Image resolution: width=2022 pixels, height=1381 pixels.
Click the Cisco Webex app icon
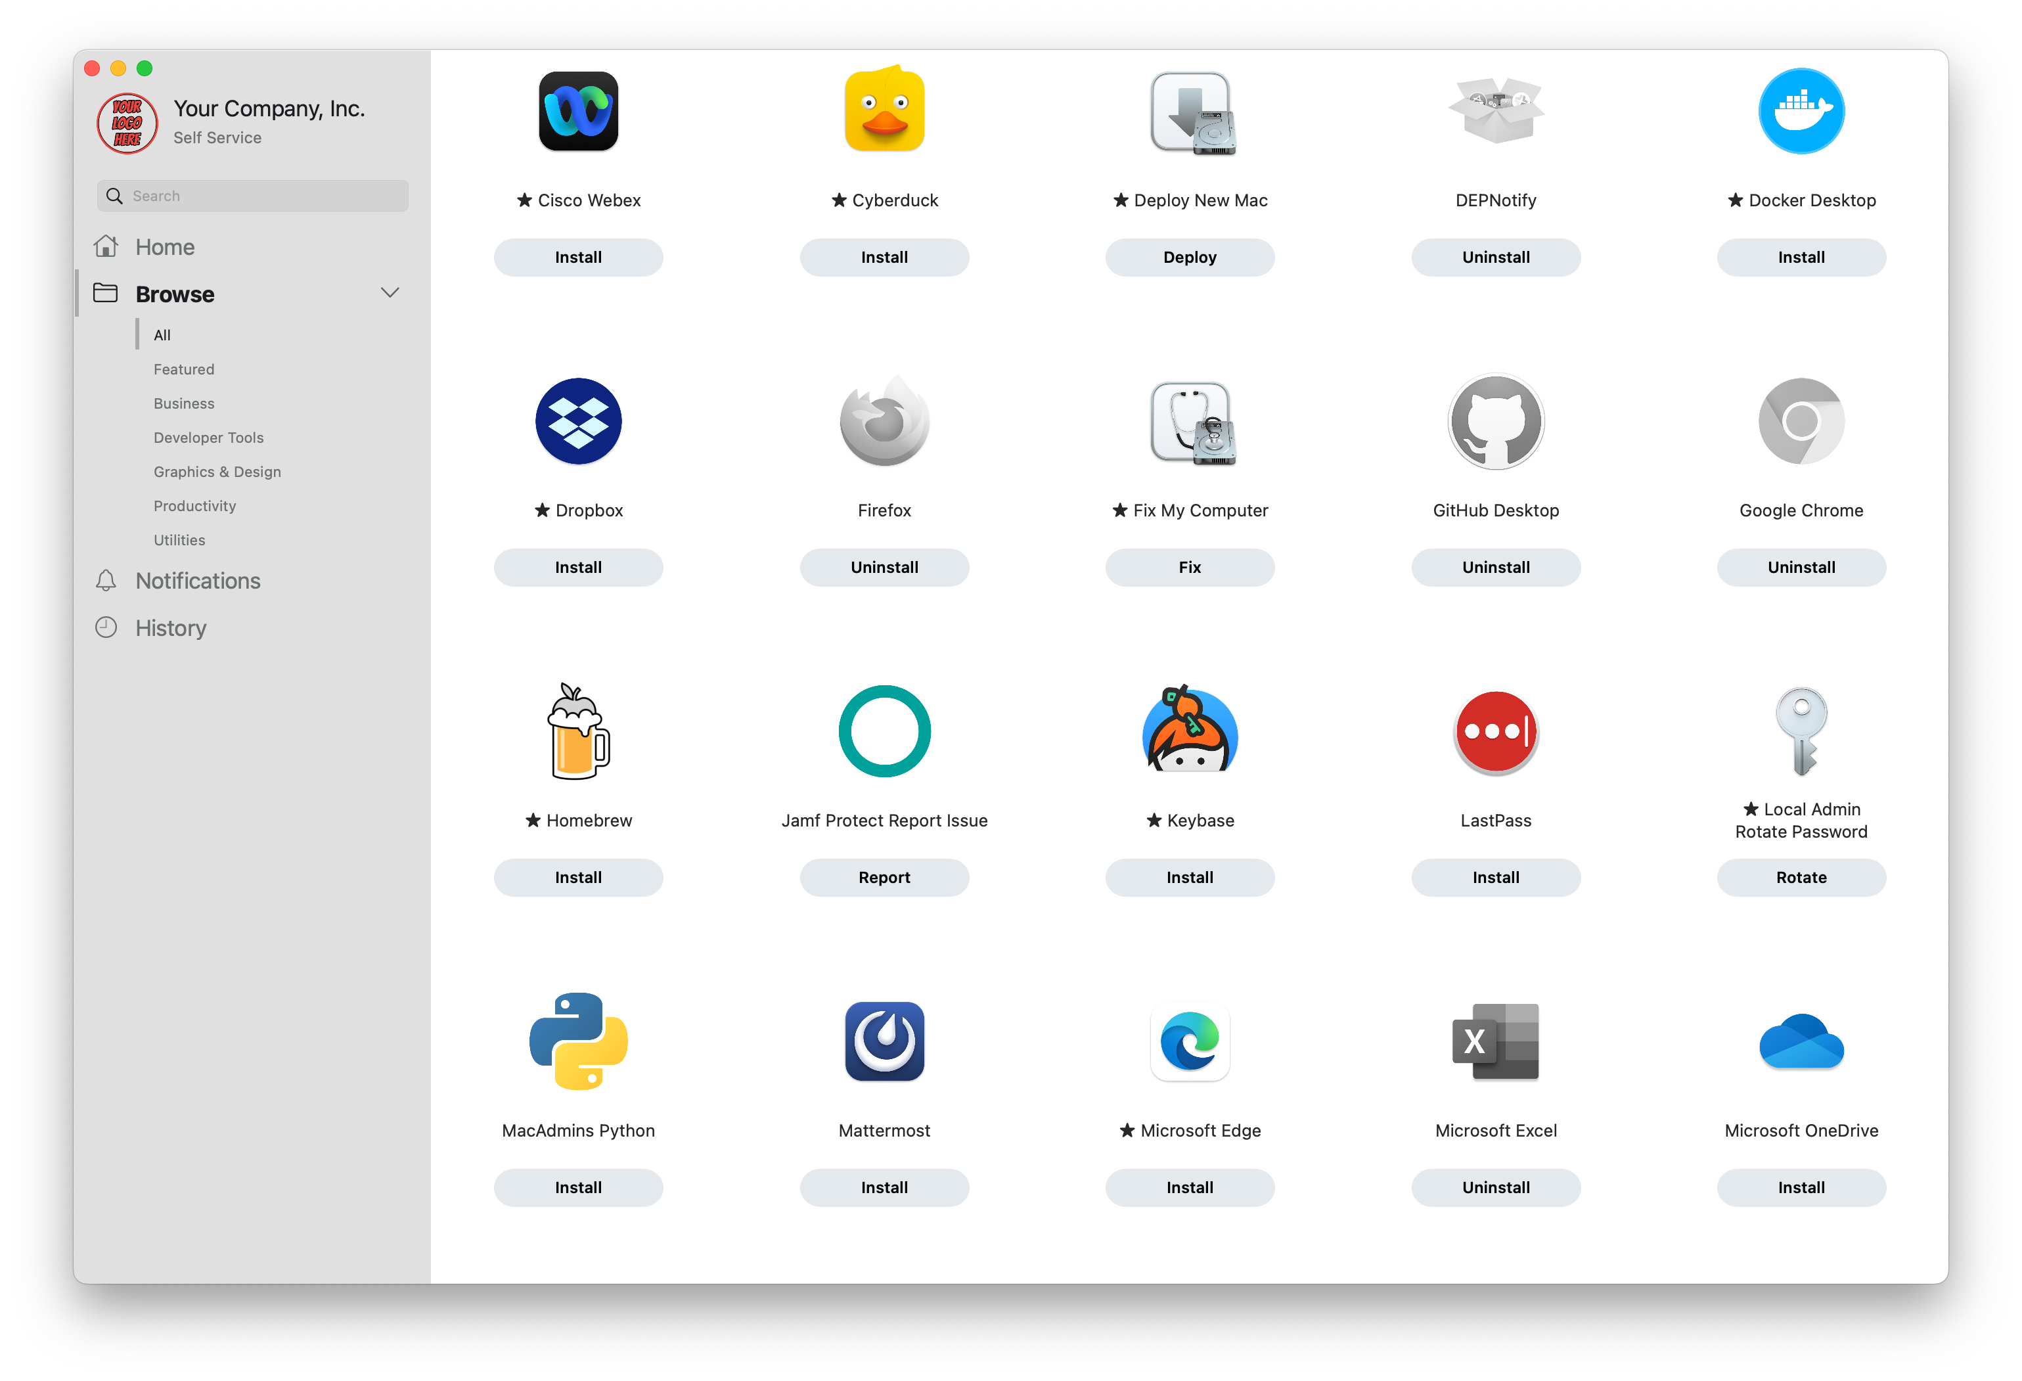(577, 112)
